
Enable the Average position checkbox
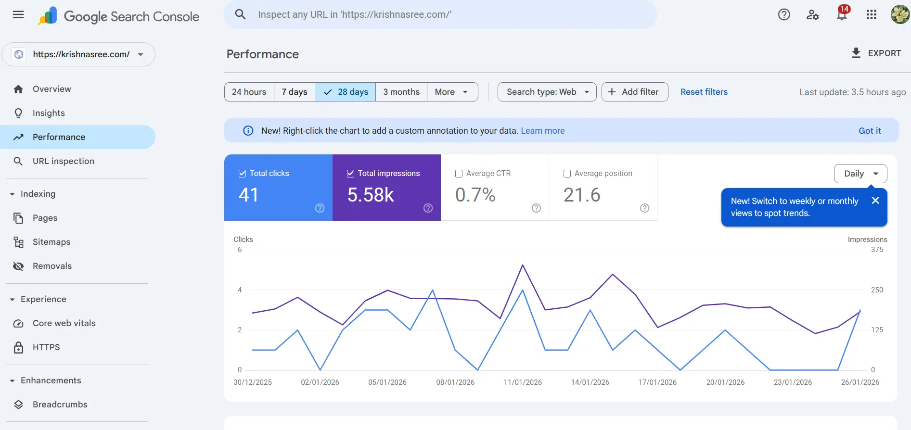point(567,174)
